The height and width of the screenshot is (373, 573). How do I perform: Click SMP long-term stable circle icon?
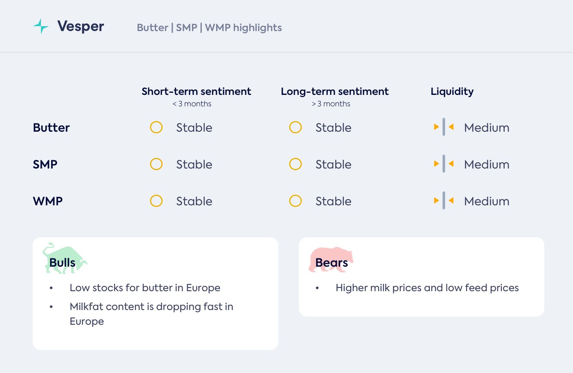296,164
